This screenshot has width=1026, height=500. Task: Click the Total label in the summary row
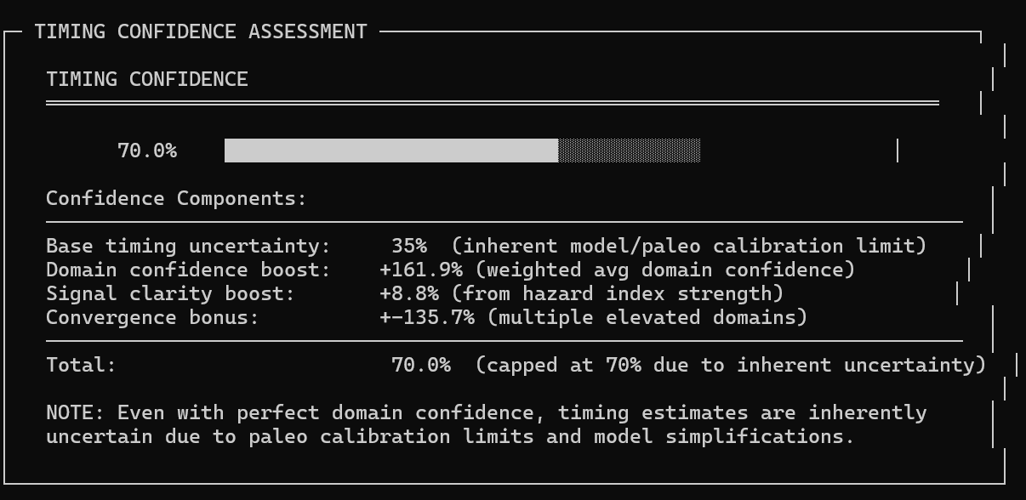pos(81,366)
